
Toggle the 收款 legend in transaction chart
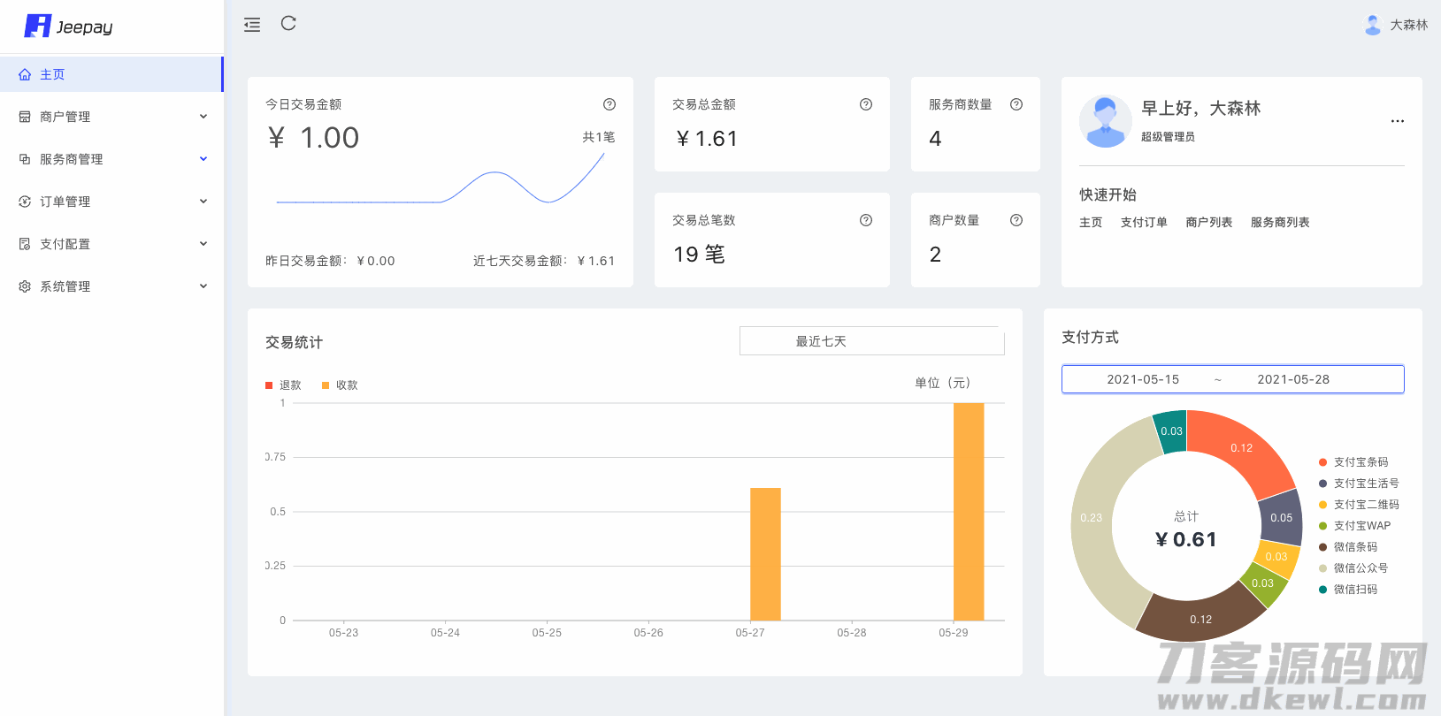click(341, 385)
